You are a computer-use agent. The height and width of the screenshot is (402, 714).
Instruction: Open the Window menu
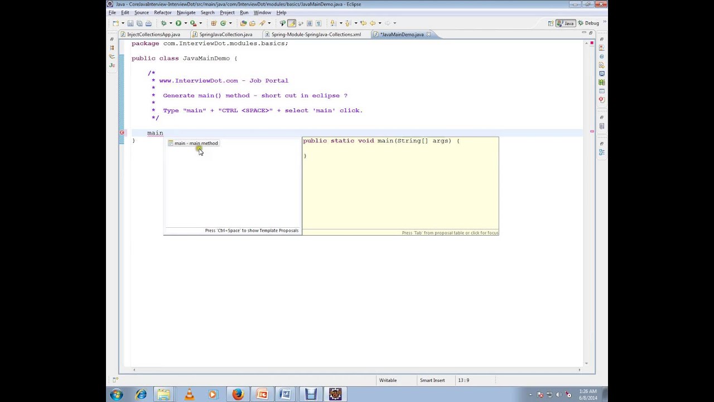pyautogui.click(x=262, y=12)
